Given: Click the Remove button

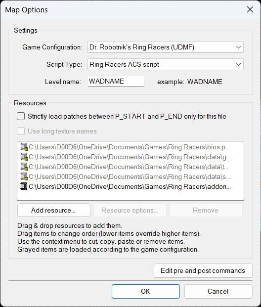Looking at the screenshot, I should 206,210.
